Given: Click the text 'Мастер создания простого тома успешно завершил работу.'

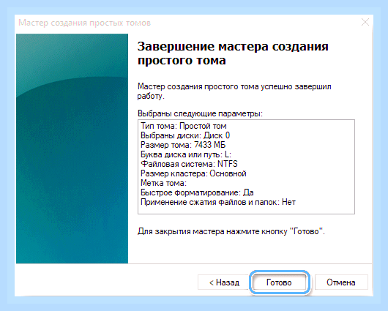Looking at the screenshot, I should (x=234, y=91).
